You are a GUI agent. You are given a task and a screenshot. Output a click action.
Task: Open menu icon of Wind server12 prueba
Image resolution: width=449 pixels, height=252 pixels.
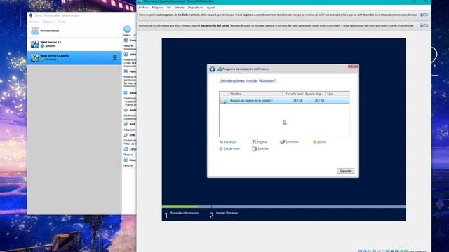tap(114, 57)
